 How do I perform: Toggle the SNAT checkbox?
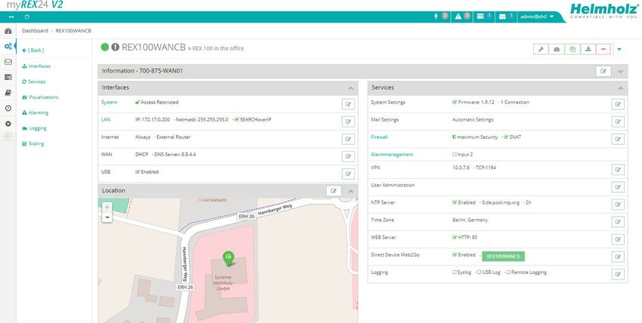point(506,137)
